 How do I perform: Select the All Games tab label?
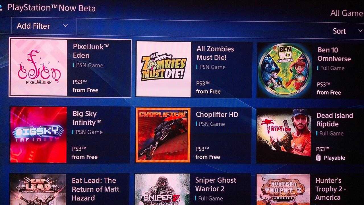tap(347, 13)
